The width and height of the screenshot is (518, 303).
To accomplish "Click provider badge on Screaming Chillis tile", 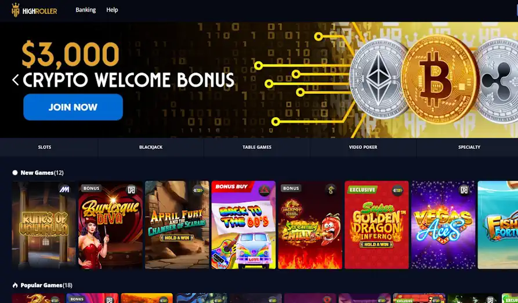I will pos(331,189).
